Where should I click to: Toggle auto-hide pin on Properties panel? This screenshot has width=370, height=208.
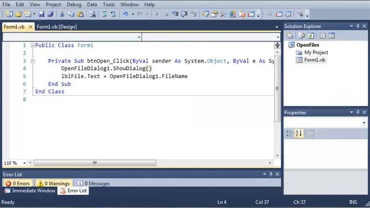(x=358, y=112)
